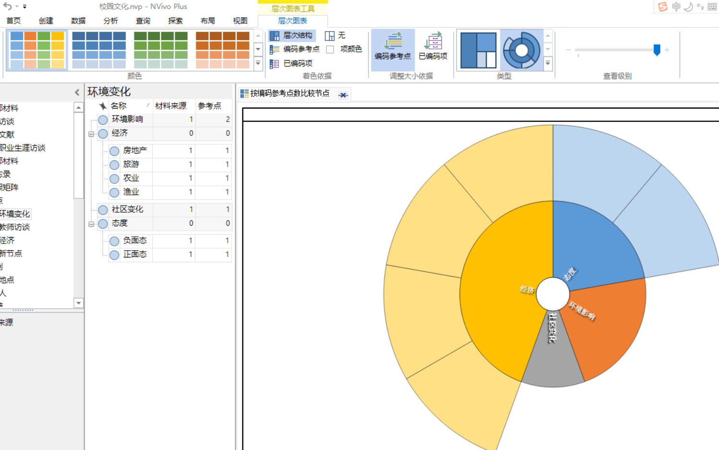The image size is (719, 450).
Task: Click the pin icon in list header
Action: [x=103, y=106]
